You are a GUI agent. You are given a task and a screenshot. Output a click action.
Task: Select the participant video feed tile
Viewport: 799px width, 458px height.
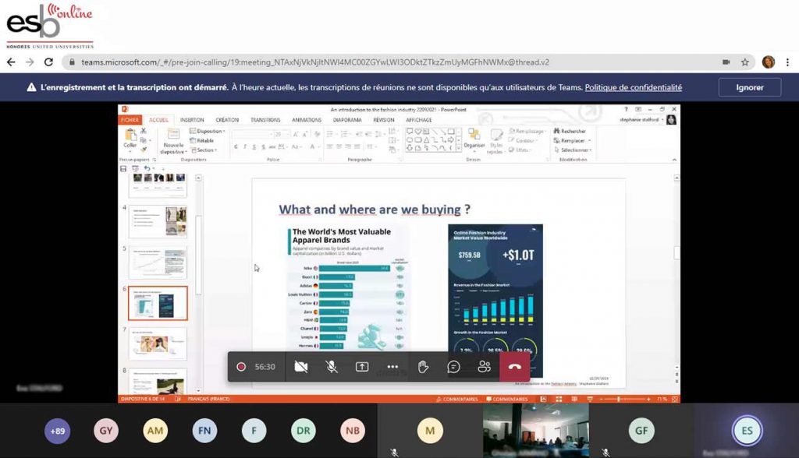pyautogui.click(x=535, y=431)
